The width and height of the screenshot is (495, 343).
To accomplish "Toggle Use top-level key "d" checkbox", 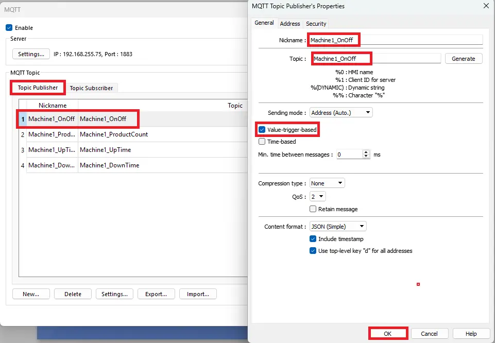I will (313, 251).
